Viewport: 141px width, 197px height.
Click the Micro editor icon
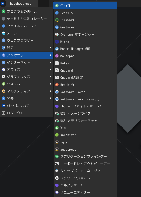click(57, 42)
